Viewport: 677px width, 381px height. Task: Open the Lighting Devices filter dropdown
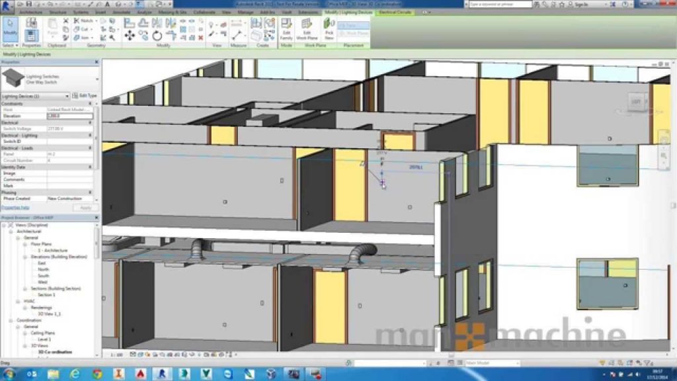pyautogui.click(x=67, y=96)
